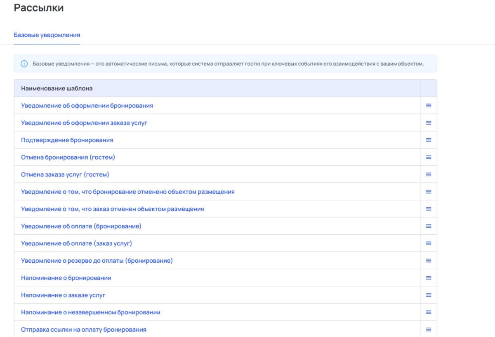Open the actions menu for Напоминание о бронировании
Image resolution: width=495 pixels, height=337 pixels.
pyautogui.click(x=428, y=278)
